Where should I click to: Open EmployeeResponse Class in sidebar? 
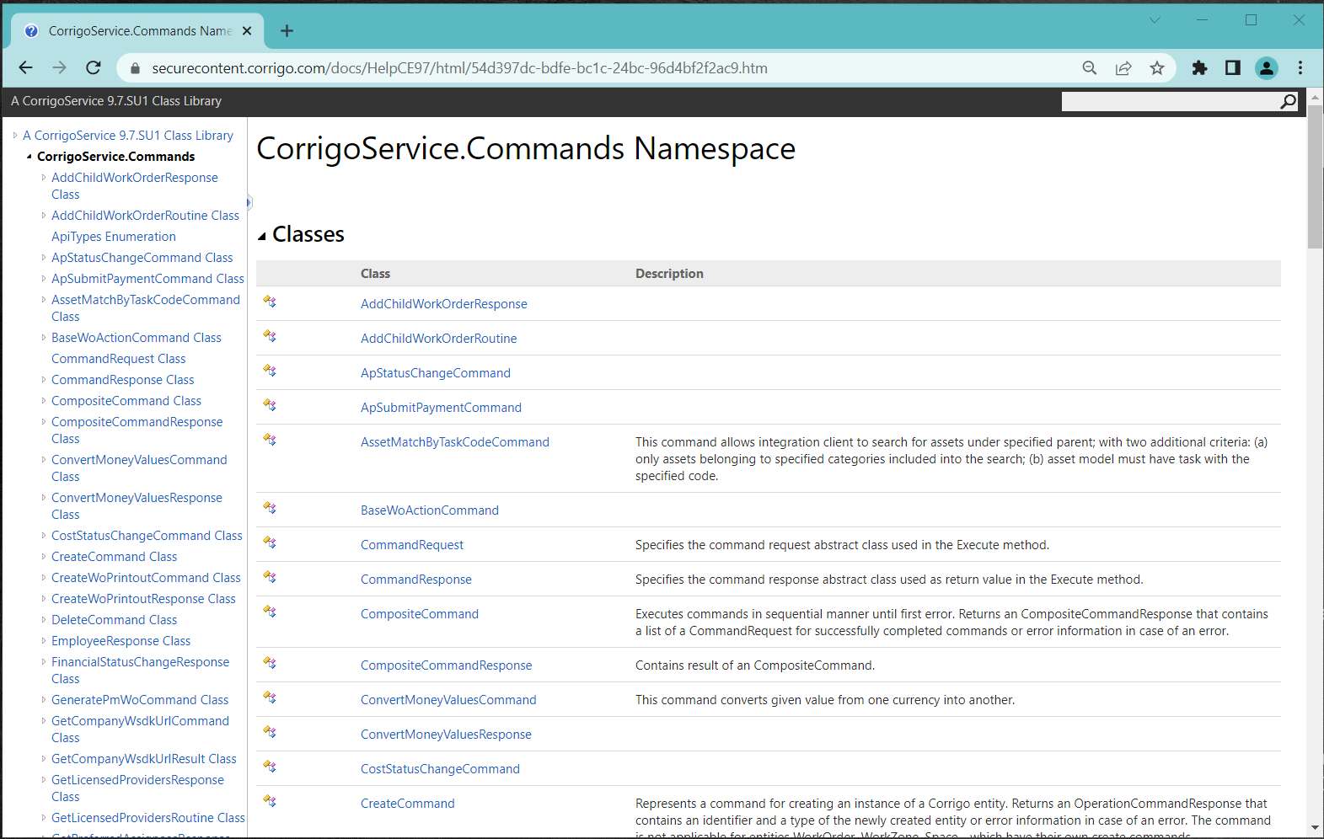coord(121,641)
